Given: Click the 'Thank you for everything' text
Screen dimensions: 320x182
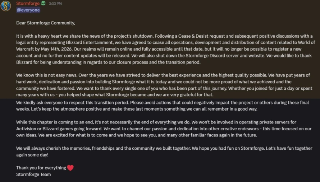Looking at the screenshot, I should click(41, 168).
